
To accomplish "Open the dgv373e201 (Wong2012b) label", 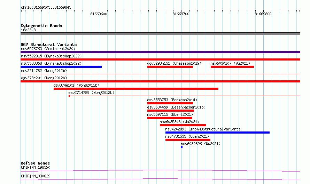I will pyautogui.click(x=44, y=78).
